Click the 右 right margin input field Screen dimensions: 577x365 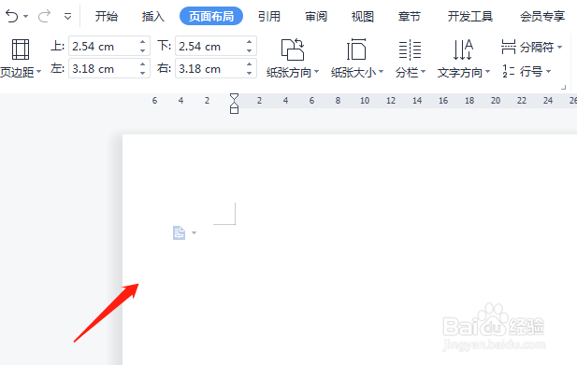tap(210, 69)
